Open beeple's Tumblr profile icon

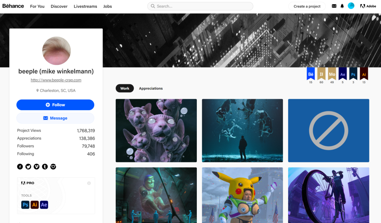pyautogui.click(x=45, y=167)
